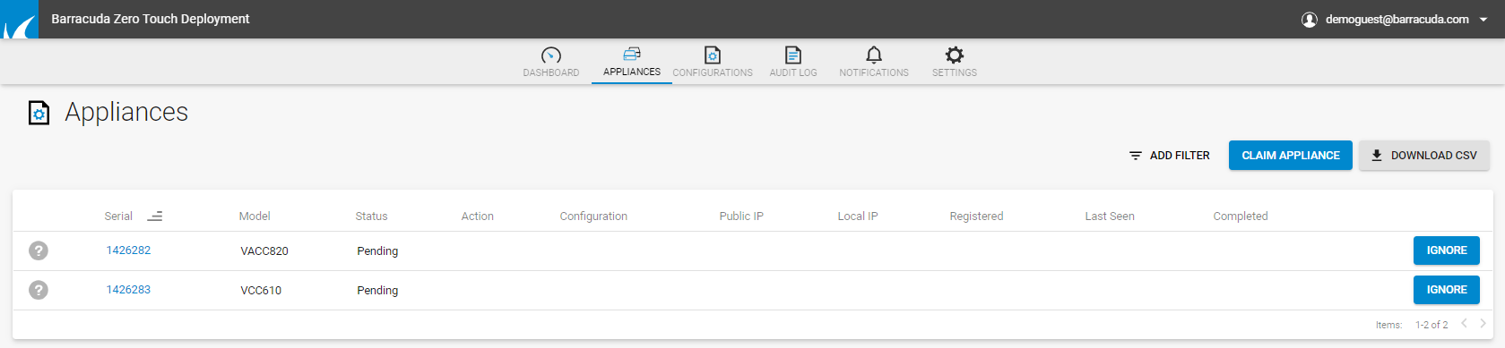
Task: Ignore appliance 1426283
Action: tap(1447, 290)
